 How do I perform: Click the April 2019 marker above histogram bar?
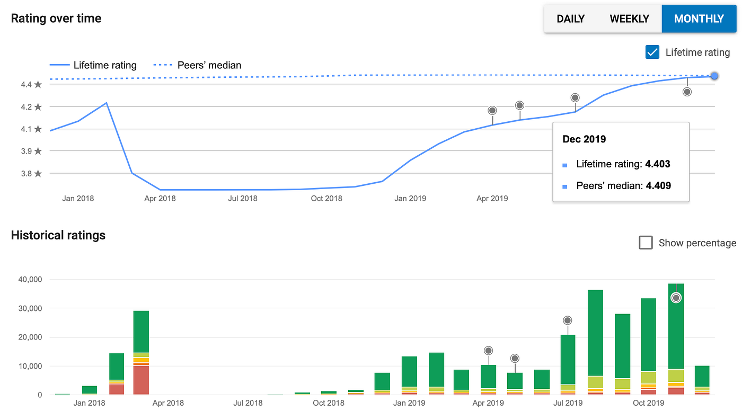click(489, 351)
